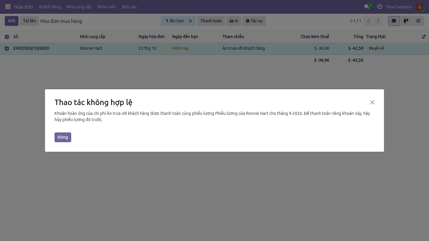Screen dimensions: 429x241
Task: Open optional columns settings toggle
Action: click(x=424, y=37)
